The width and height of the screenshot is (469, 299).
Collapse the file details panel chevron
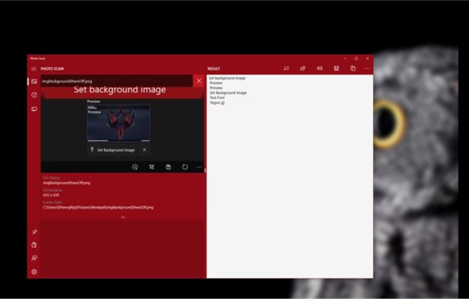tap(123, 217)
